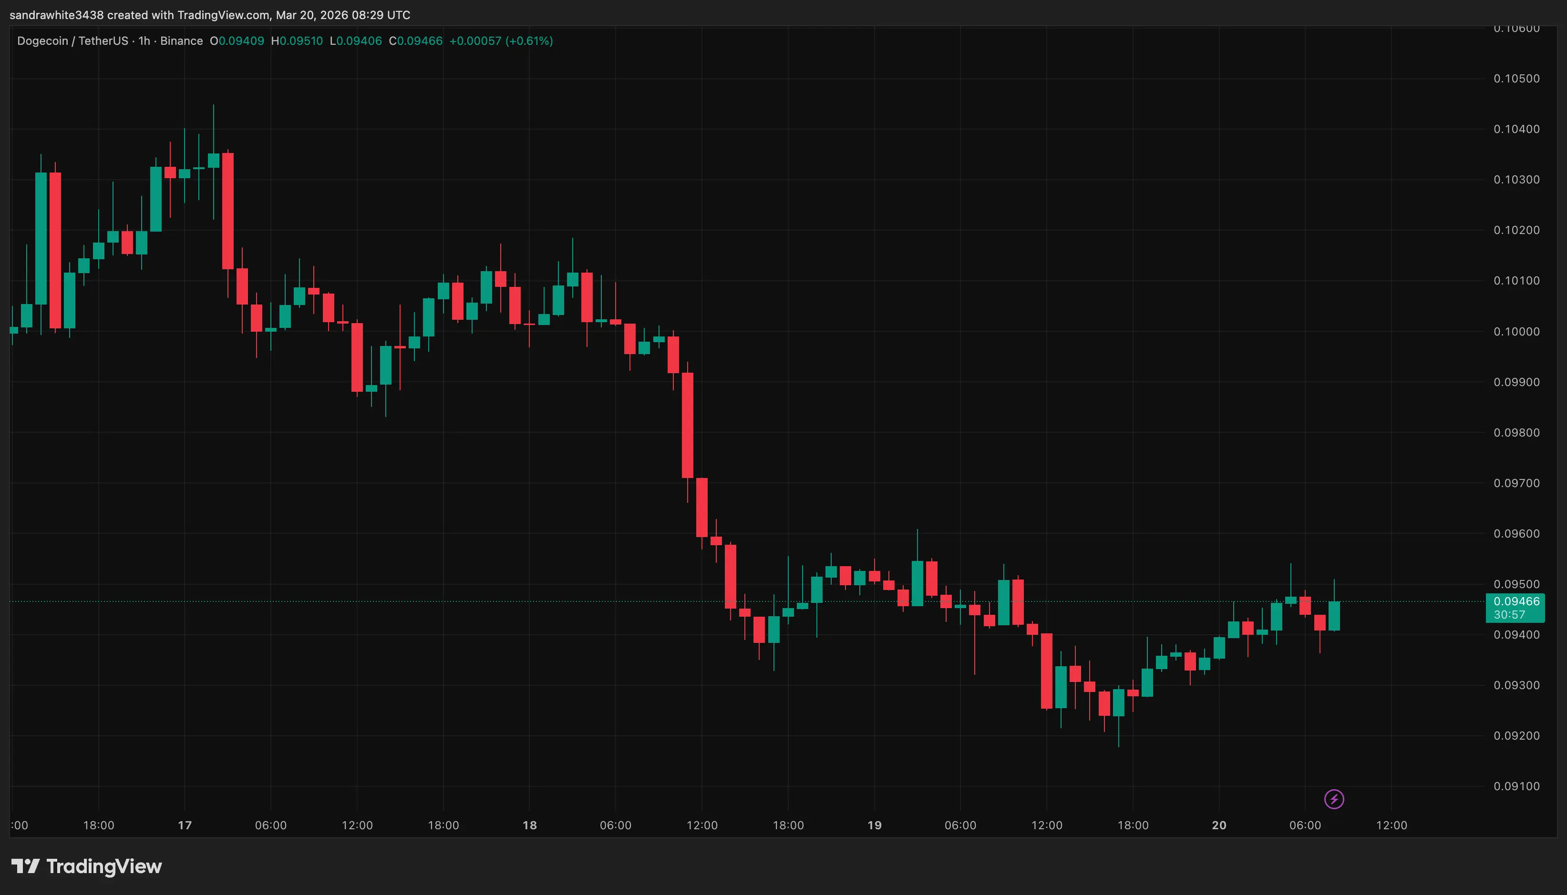Screen dimensions: 1567x895
Task: Click the change value +0.00057 (+0.61%)
Action: 501,41
